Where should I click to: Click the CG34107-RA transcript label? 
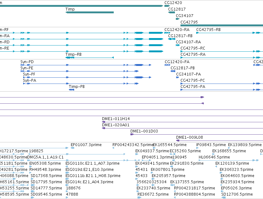[x=188, y=42]
